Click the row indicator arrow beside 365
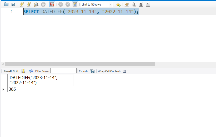The width and height of the screenshot is (216, 137). (x=3, y=89)
